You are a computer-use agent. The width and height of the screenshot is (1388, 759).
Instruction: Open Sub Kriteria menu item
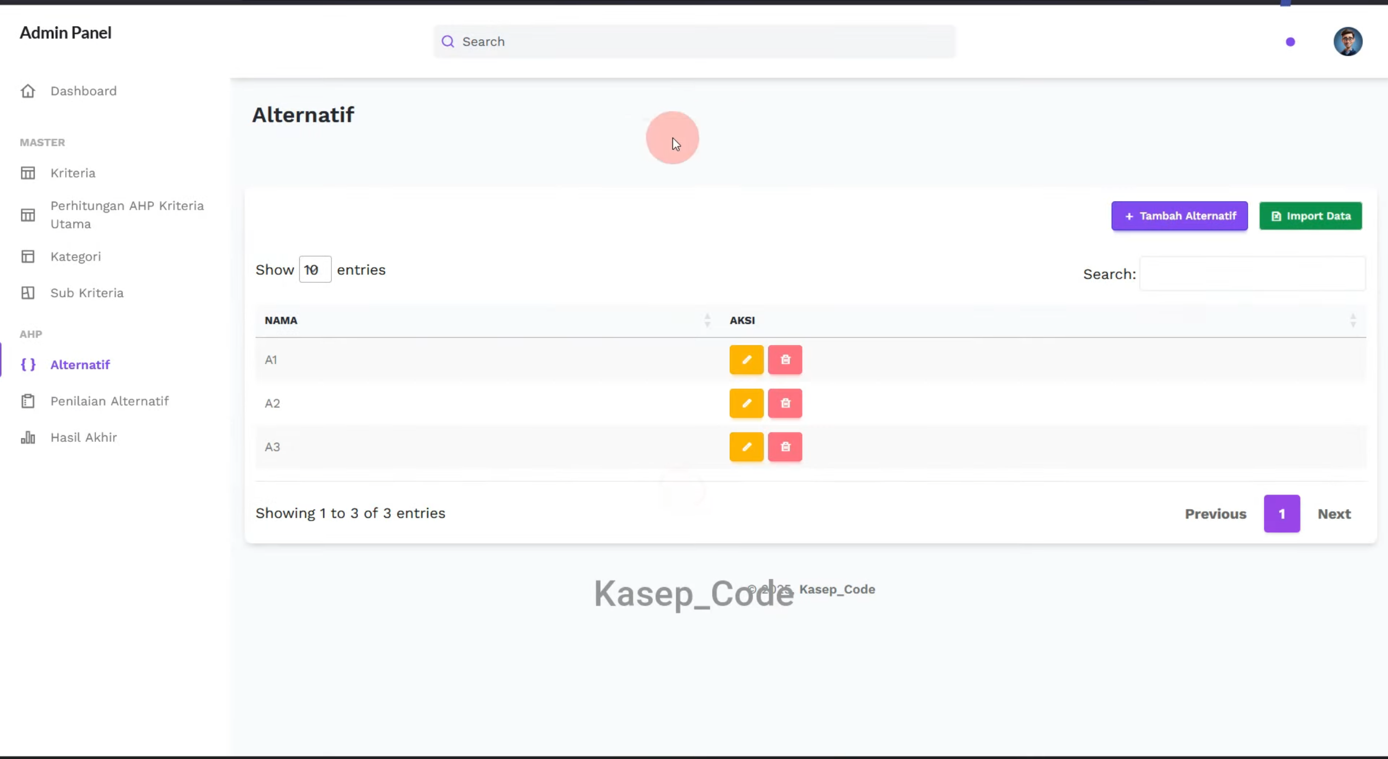(87, 293)
